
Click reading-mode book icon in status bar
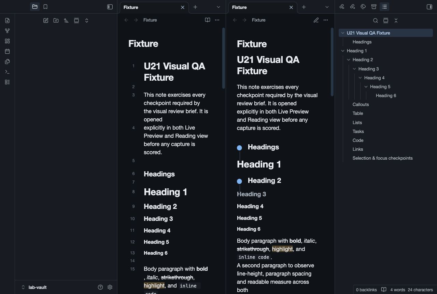[384, 290]
